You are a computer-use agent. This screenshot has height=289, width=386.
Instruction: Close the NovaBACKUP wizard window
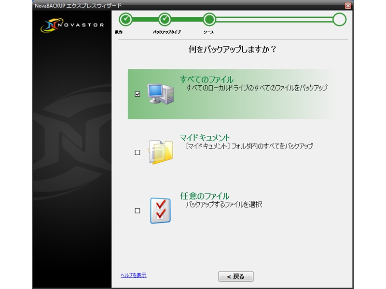[348, 5]
